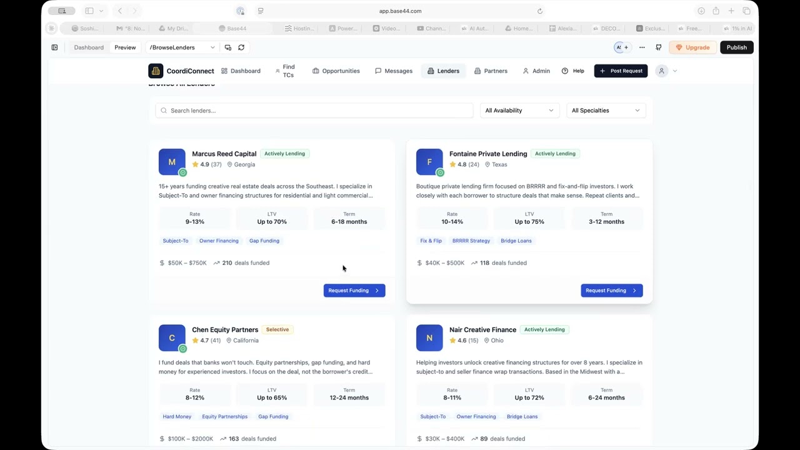800x450 pixels.
Task: Show Safari tab overview icon
Action: pyautogui.click(x=746, y=11)
